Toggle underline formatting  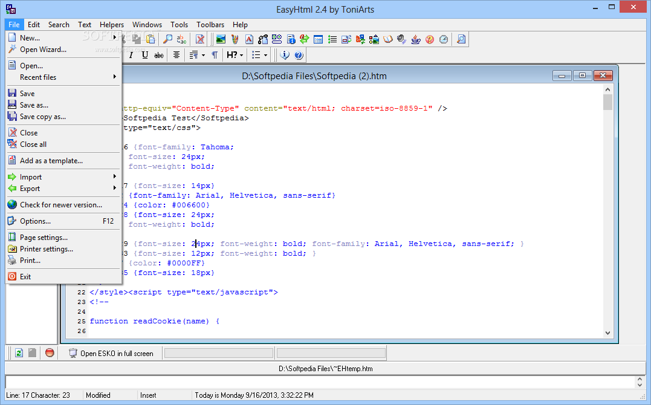point(145,55)
